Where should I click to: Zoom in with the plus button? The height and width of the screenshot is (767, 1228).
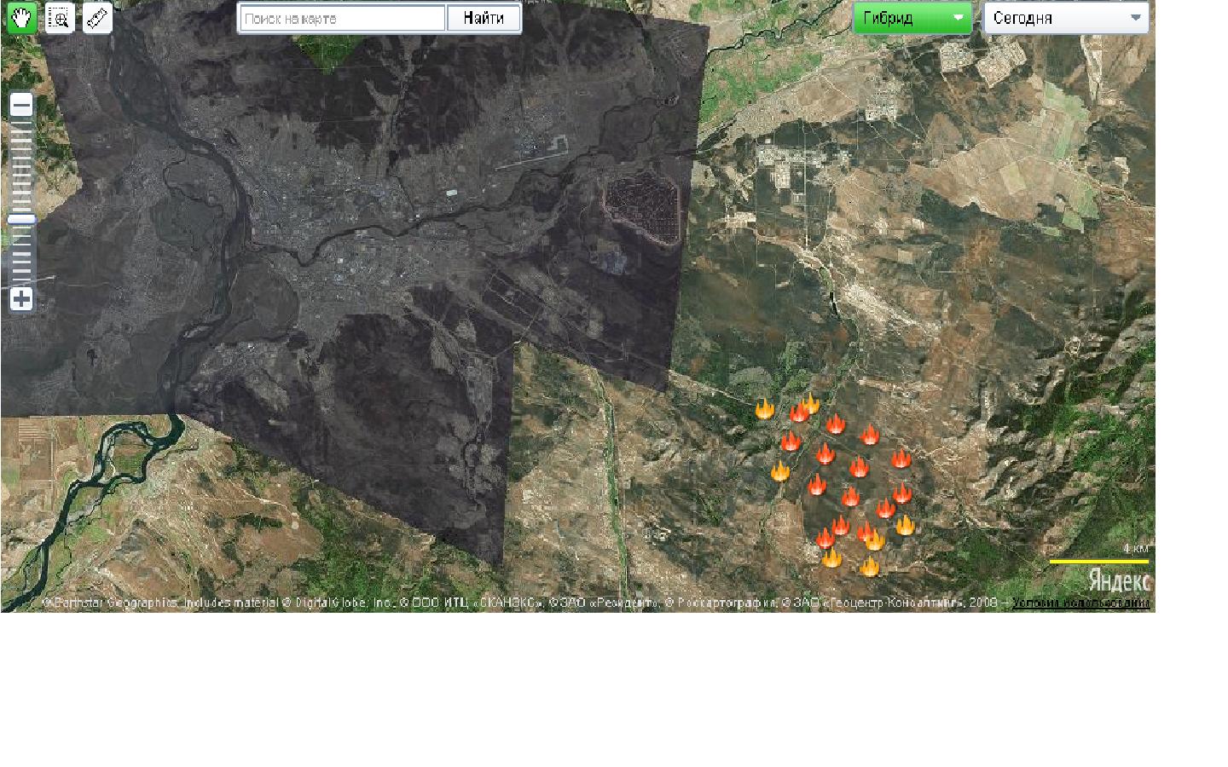(21, 299)
